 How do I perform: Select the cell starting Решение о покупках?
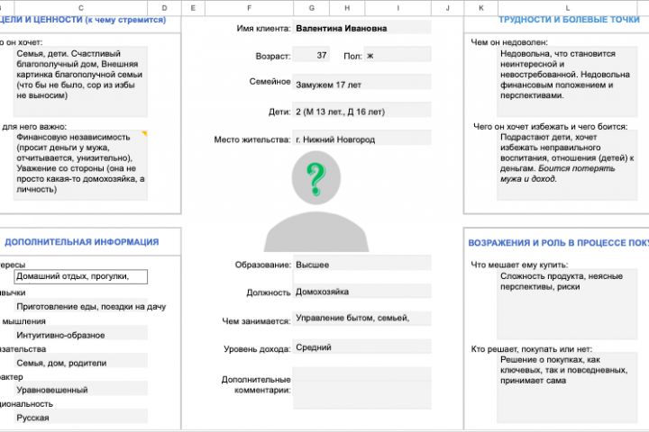pos(568,388)
